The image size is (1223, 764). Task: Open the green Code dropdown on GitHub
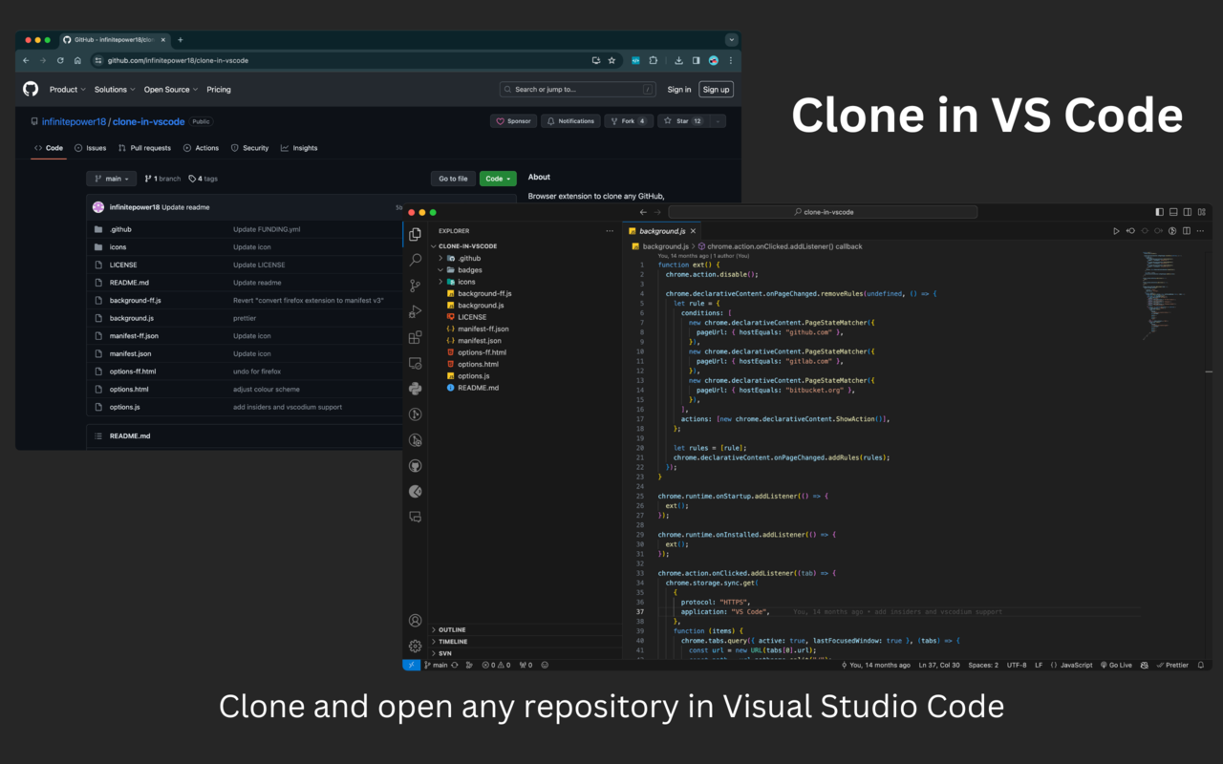pyautogui.click(x=497, y=179)
